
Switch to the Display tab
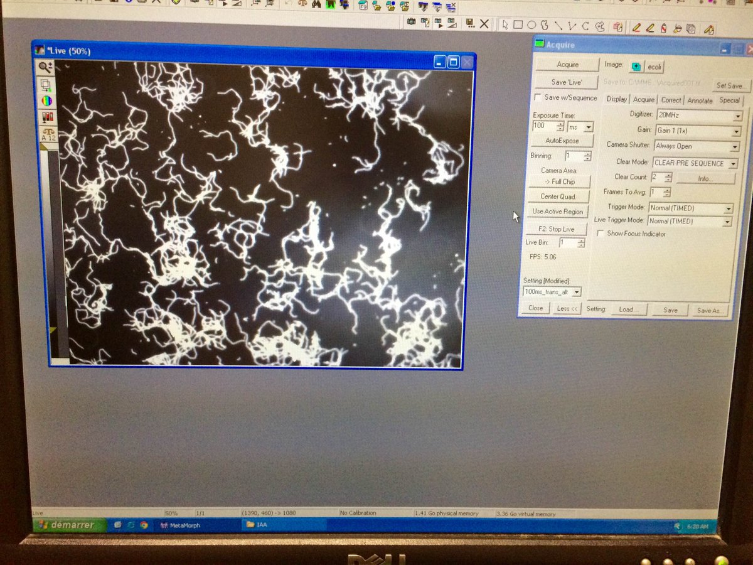coord(617,99)
